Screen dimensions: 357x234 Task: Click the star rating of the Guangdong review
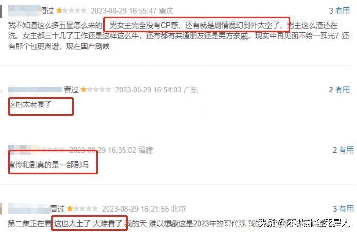96,89
